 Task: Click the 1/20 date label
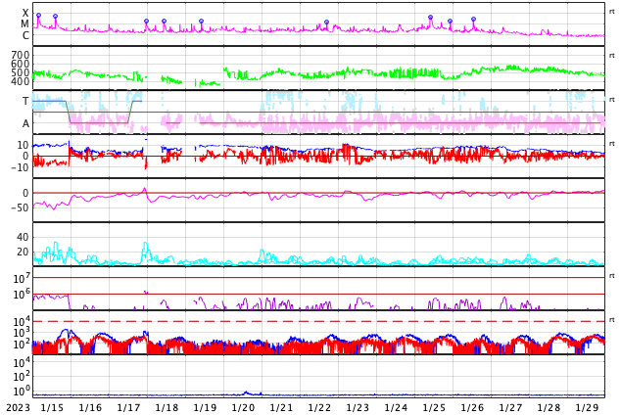(243, 407)
